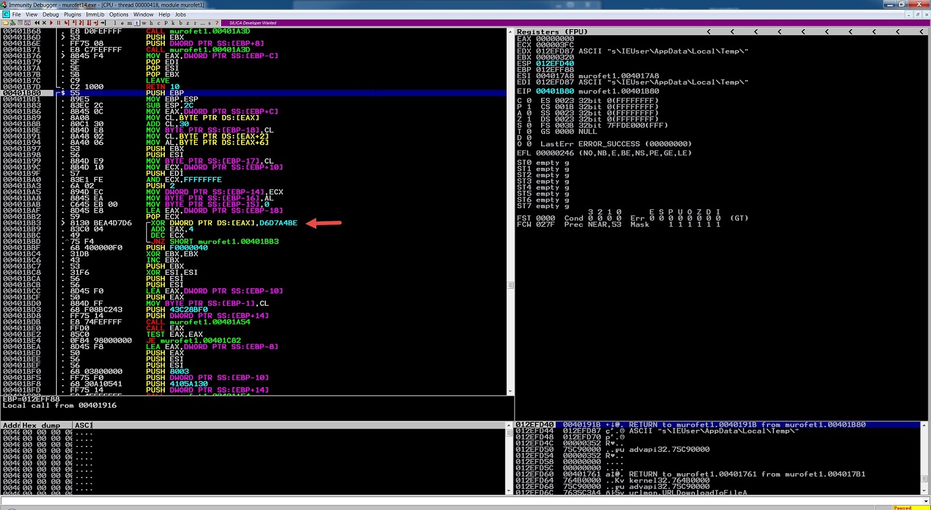Click the 'Hex dump' column header
The width and height of the screenshot is (931, 510).
click(47, 425)
